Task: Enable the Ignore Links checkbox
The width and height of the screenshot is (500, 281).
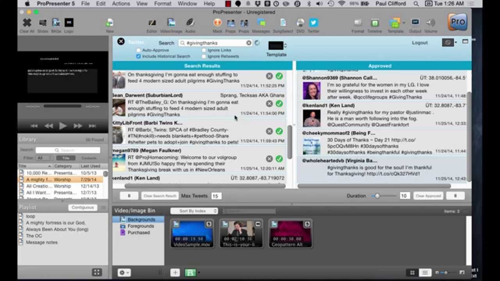Action: 204,50
